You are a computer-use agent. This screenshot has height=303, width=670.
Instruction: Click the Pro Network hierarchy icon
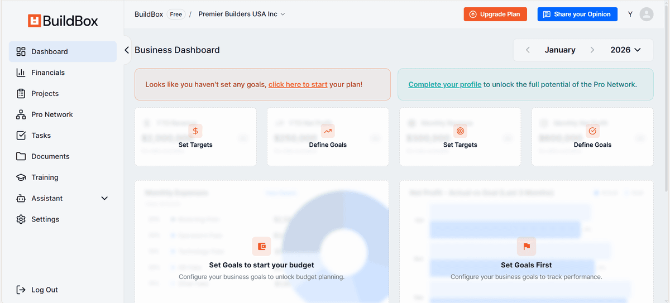point(21,114)
